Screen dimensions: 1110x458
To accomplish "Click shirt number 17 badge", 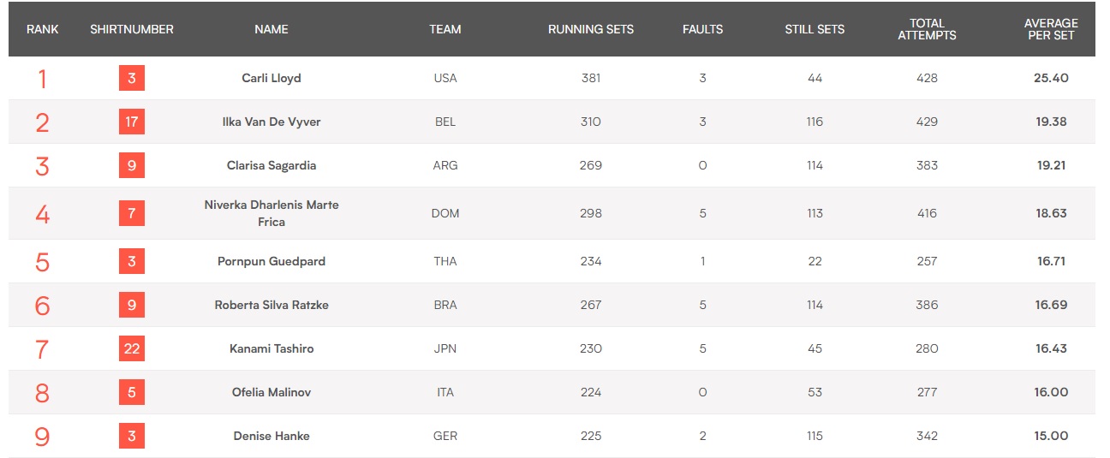I will pos(132,122).
